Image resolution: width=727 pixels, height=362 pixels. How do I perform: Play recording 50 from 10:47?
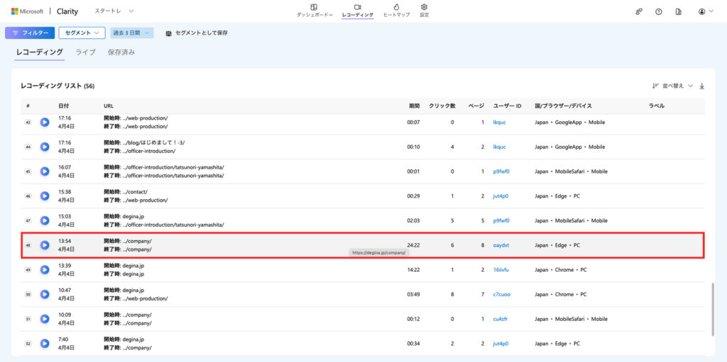pyautogui.click(x=45, y=294)
